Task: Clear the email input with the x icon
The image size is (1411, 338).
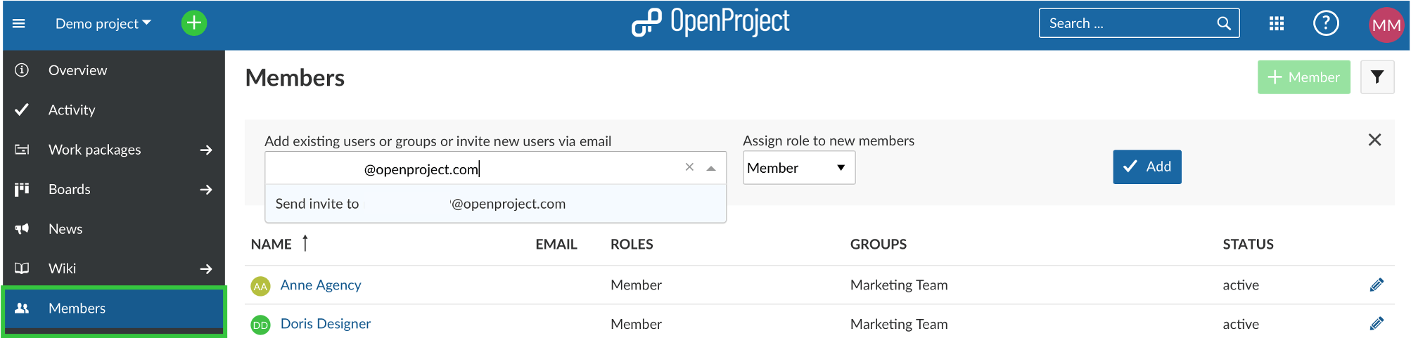Action: [x=689, y=167]
